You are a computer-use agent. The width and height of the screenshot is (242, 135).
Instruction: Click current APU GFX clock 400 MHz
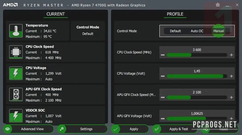52,95
